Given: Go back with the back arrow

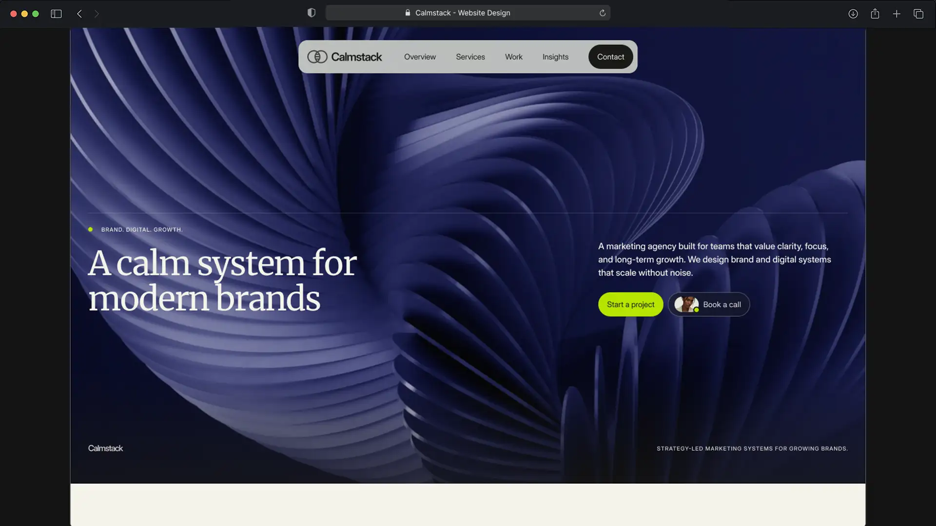Looking at the screenshot, I should pos(79,14).
